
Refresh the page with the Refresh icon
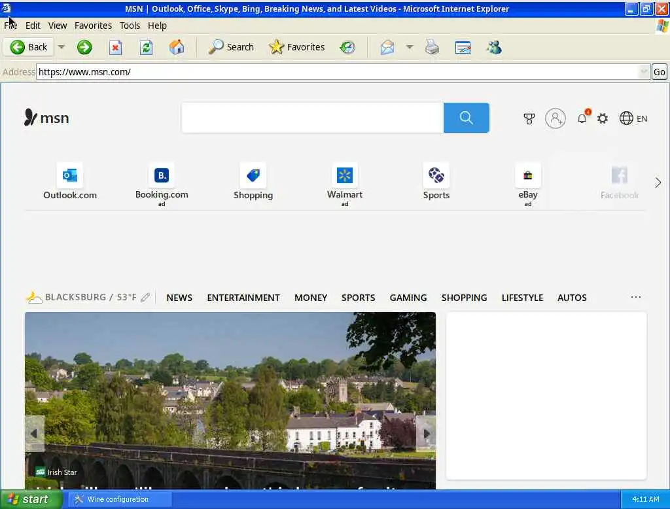click(146, 47)
